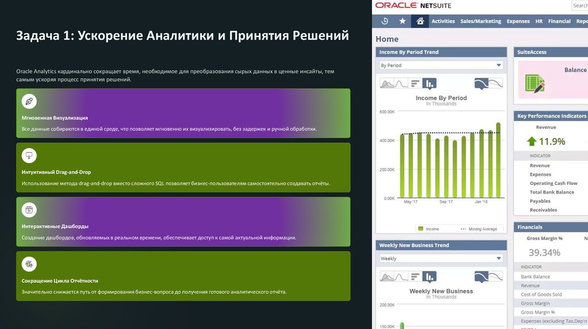
Task: Click the cycle icon on the Сокращение Цикла Отчётности card
Action: (x=29, y=264)
